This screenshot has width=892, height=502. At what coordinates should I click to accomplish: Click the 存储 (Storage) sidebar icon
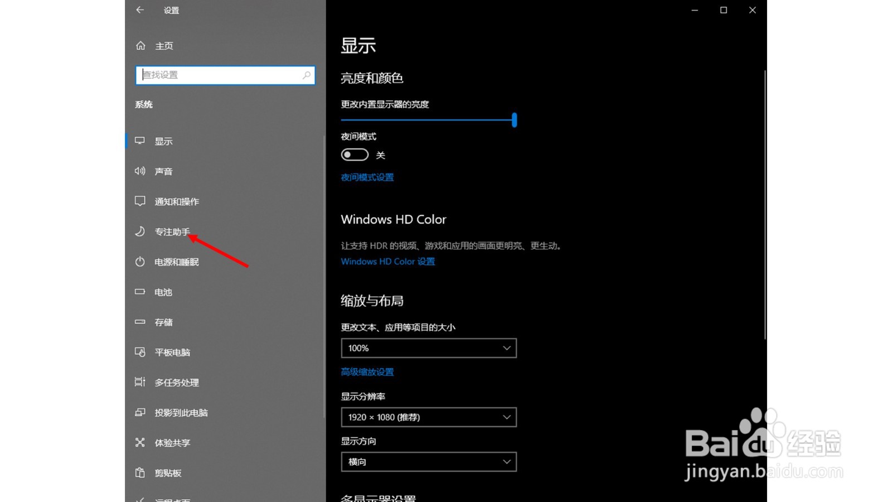pos(163,322)
